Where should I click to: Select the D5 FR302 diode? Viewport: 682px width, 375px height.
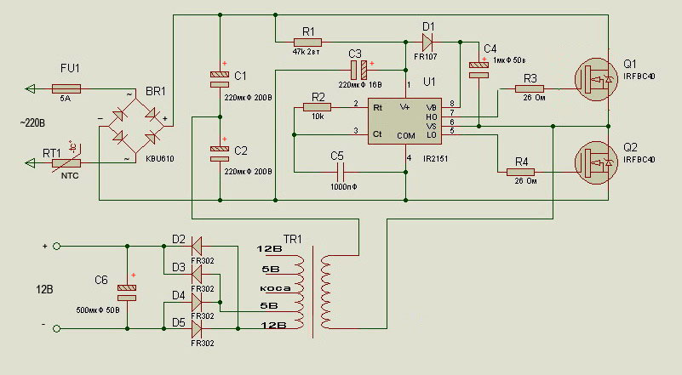(197, 329)
